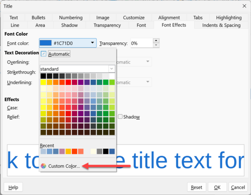Select the Font Effects tab

174,25
